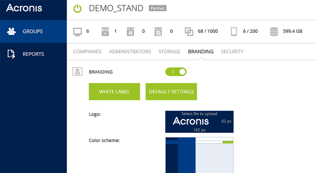316x173 pixels.
Task: Click the Color scheme: label
Action: point(104,140)
